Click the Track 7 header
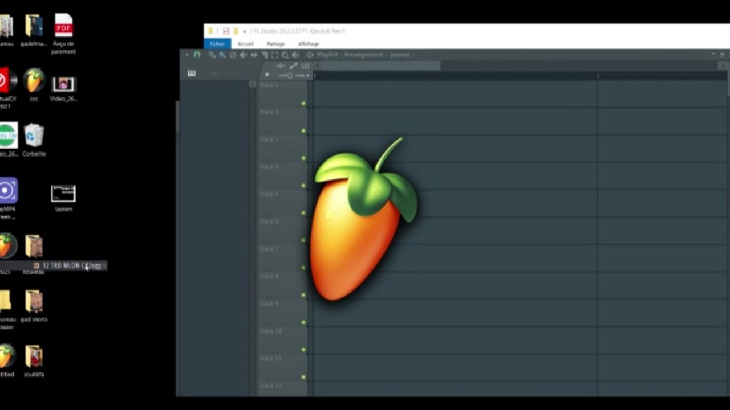 coord(282,257)
